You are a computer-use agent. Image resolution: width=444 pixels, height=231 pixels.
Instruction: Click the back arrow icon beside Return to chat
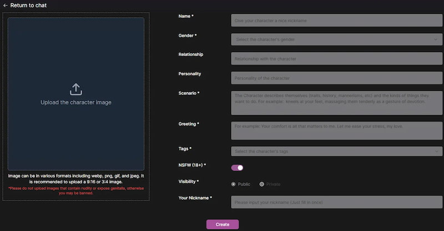[6, 6]
